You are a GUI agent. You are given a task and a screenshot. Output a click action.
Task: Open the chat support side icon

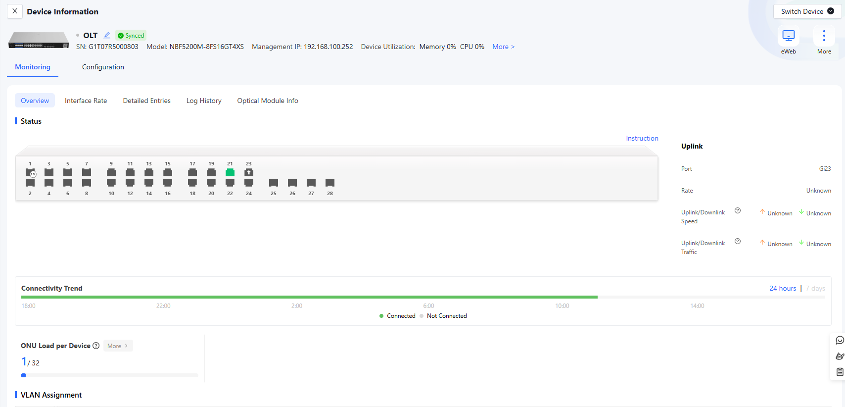[x=840, y=340]
